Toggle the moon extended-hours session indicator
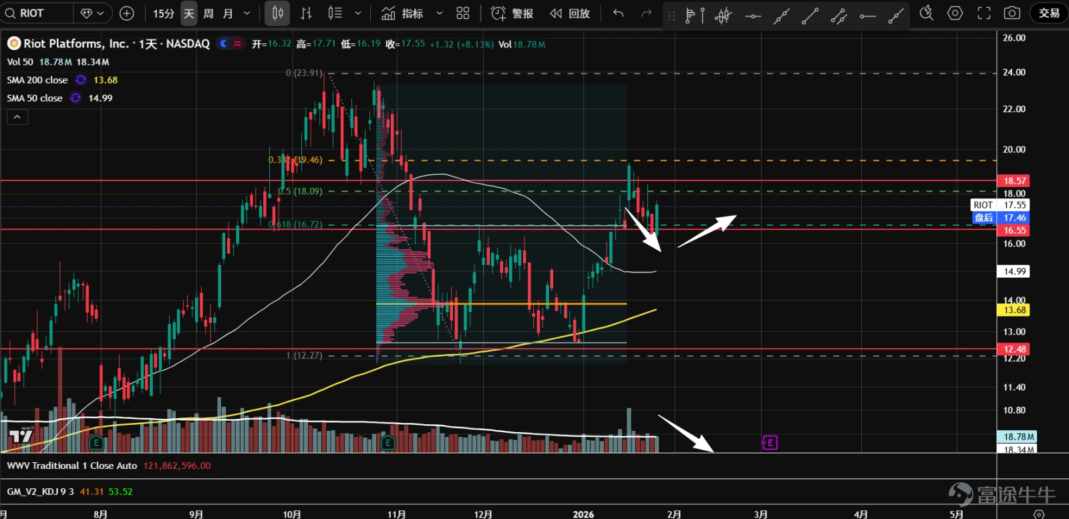Image resolution: width=1069 pixels, height=519 pixels. pos(224,43)
